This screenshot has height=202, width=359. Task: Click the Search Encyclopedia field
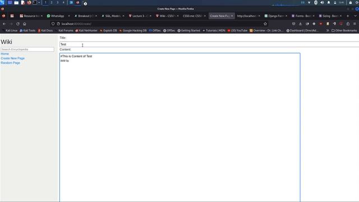pyautogui.click(x=27, y=49)
